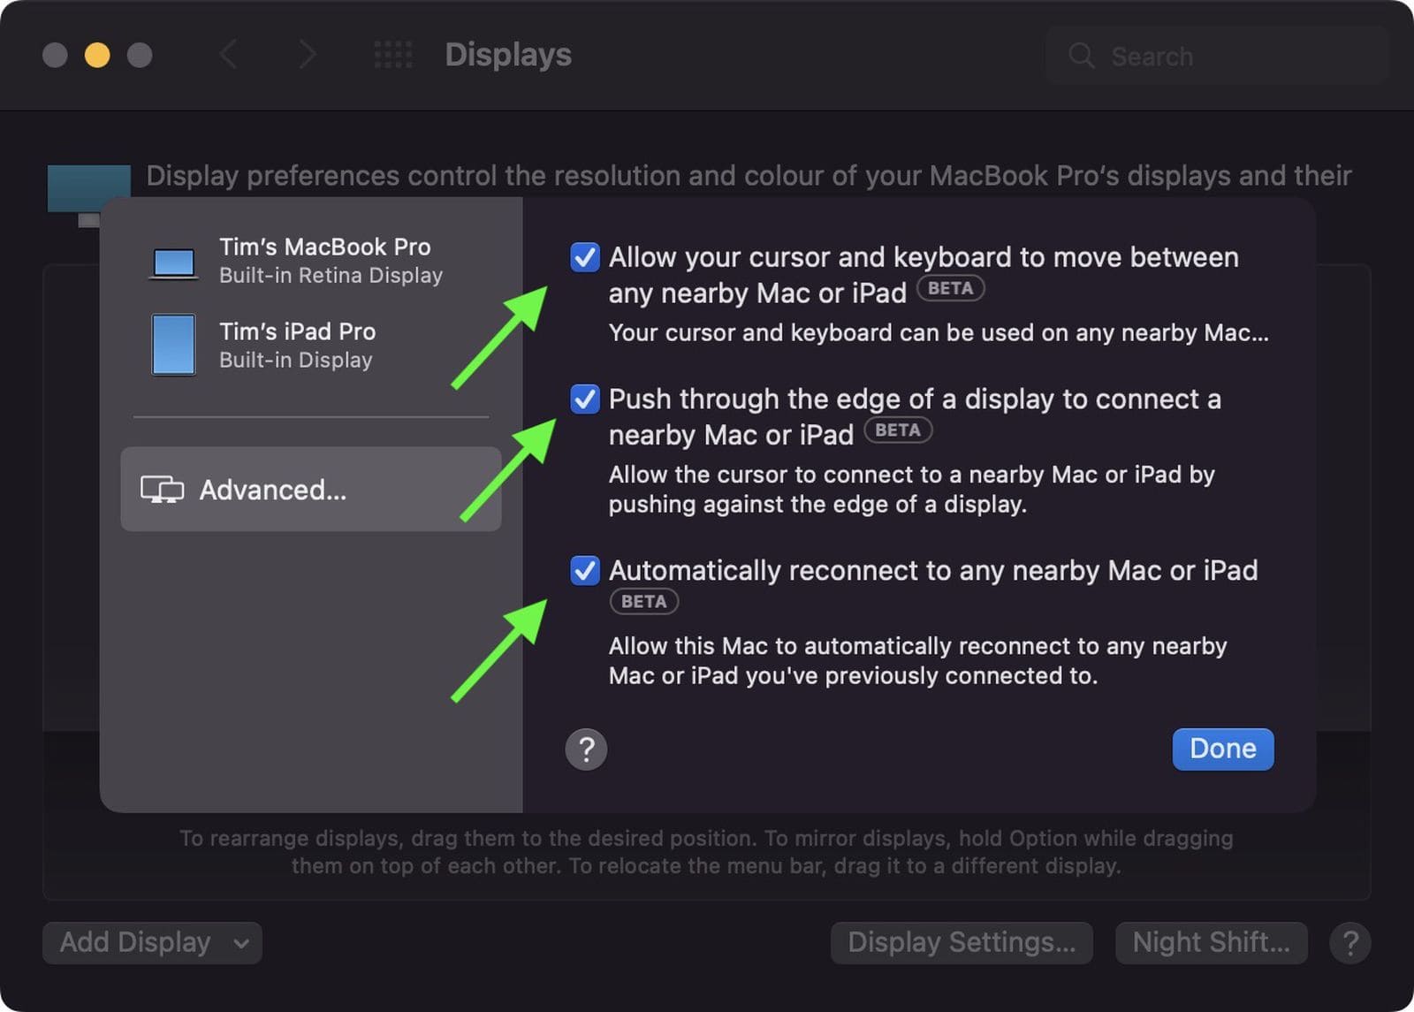Toggle Automatically reconnect checkbox

[585, 570]
